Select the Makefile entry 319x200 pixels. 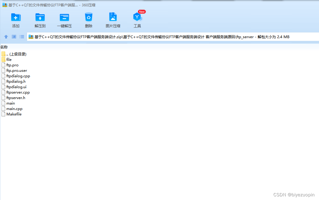coord(14,114)
